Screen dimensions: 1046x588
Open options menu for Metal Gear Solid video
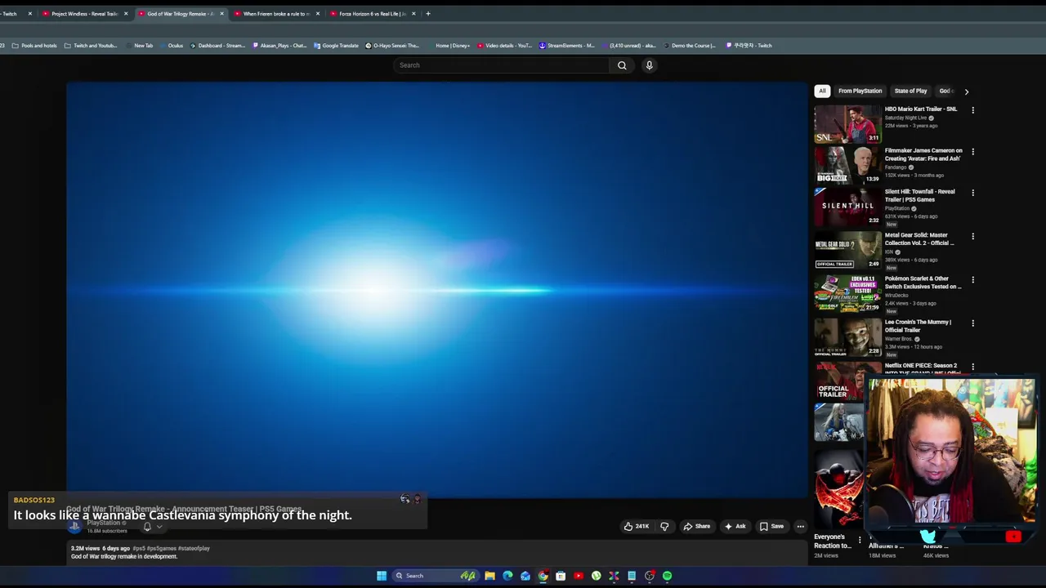(x=972, y=236)
